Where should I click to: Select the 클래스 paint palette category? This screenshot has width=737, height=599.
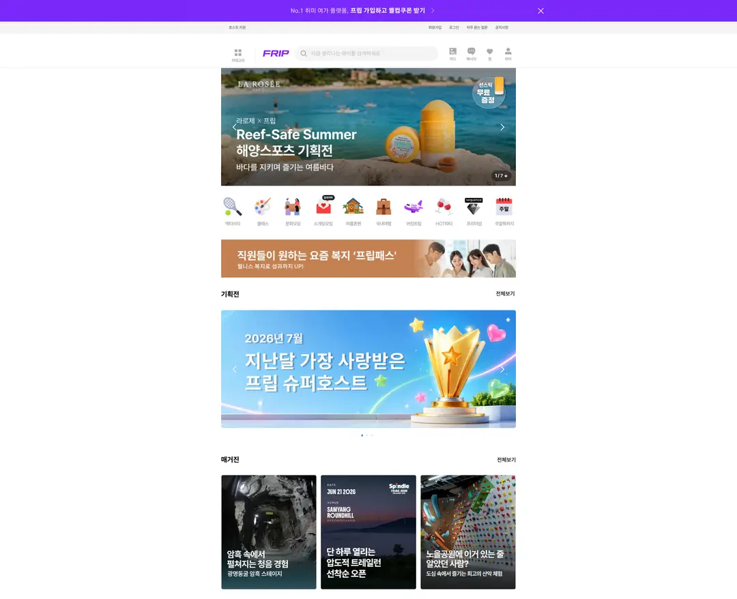263,211
